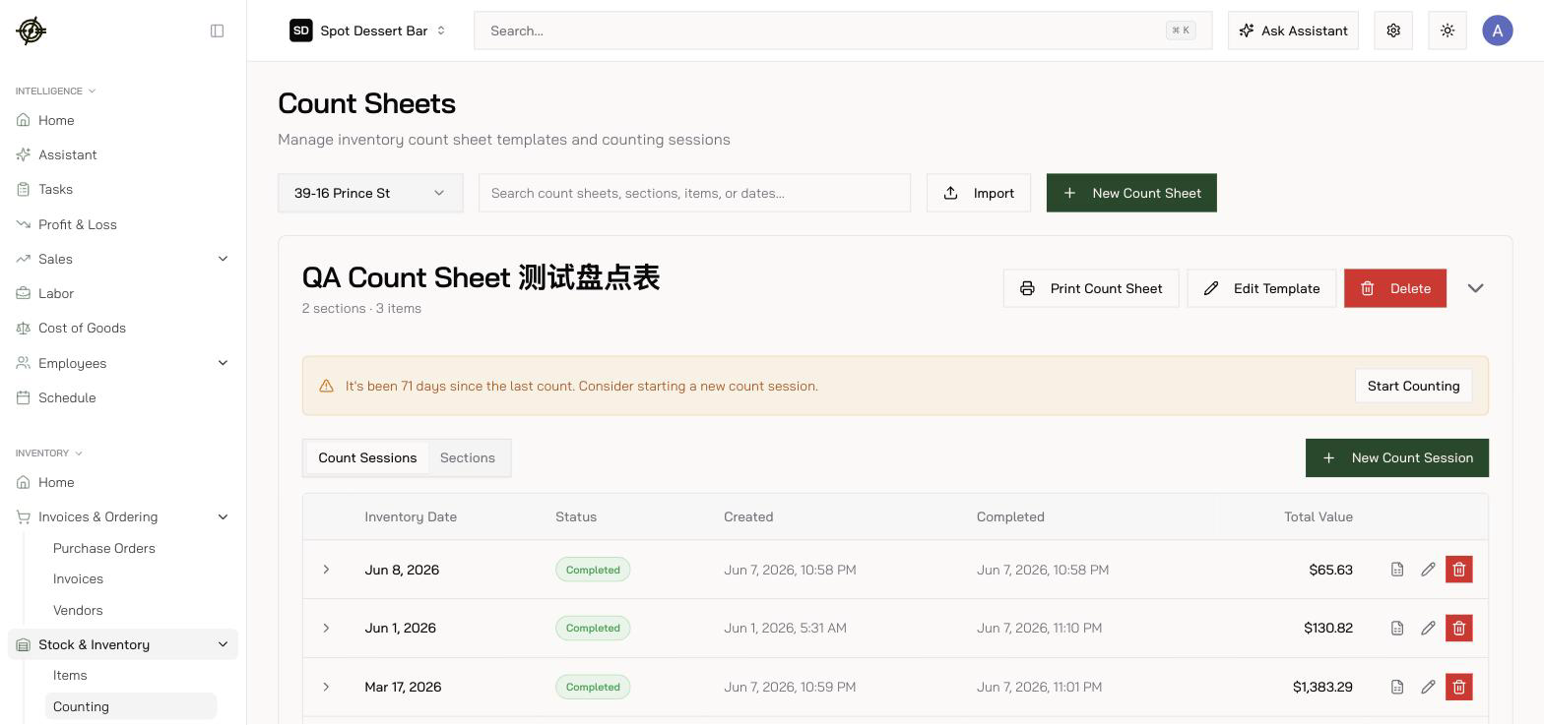Click the Inventory Date column header
Image resolution: width=1544 pixels, height=725 pixels.
pos(411,516)
